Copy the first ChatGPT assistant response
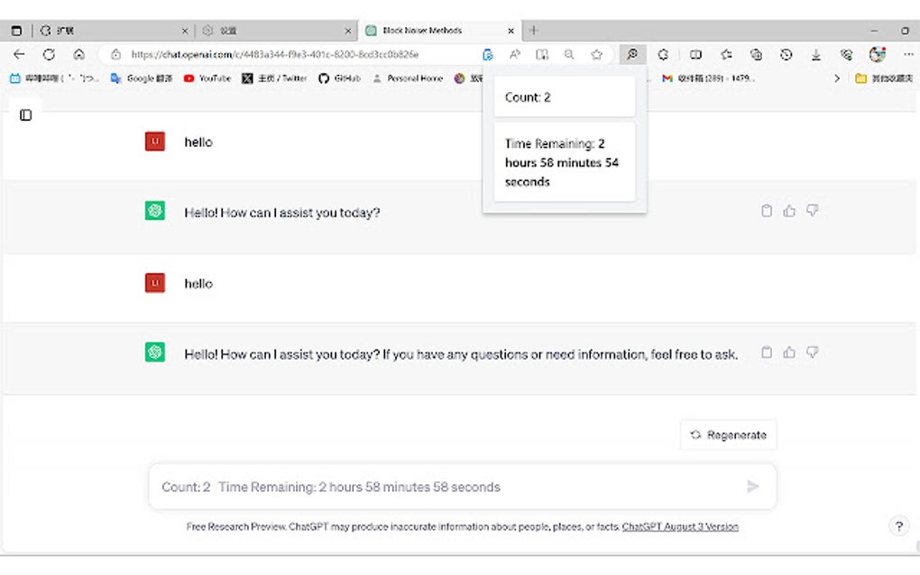Viewport: 920px width, 575px height. pyautogui.click(x=767, y=210)
